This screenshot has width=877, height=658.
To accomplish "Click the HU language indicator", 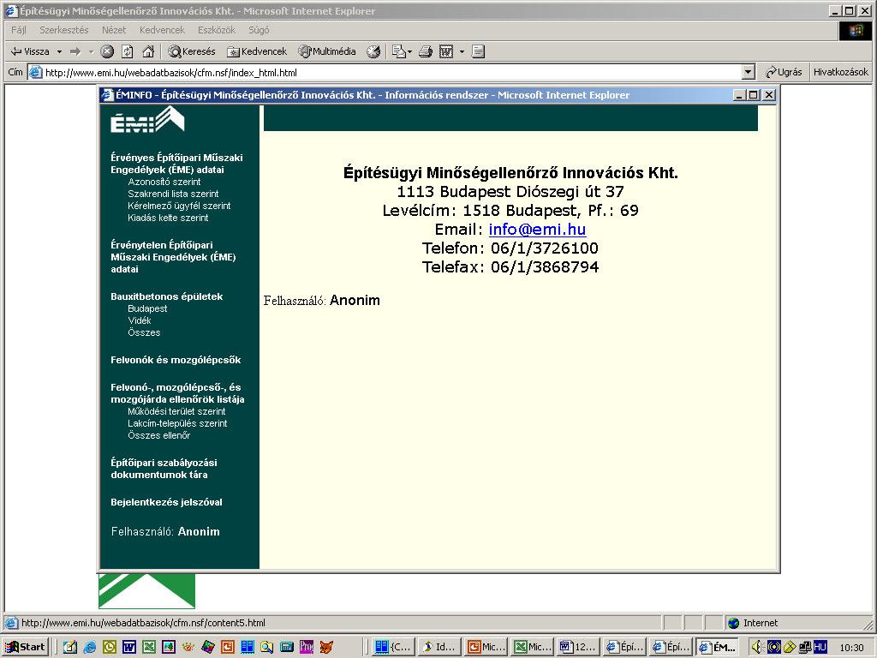I will coord(820,648).
